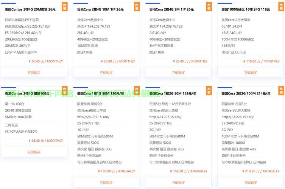The height and width of the screenshot is (189, 285).
Task: Open the 美国1000G硬盘 16核 24G 118元 title
Action: [246, 9]
